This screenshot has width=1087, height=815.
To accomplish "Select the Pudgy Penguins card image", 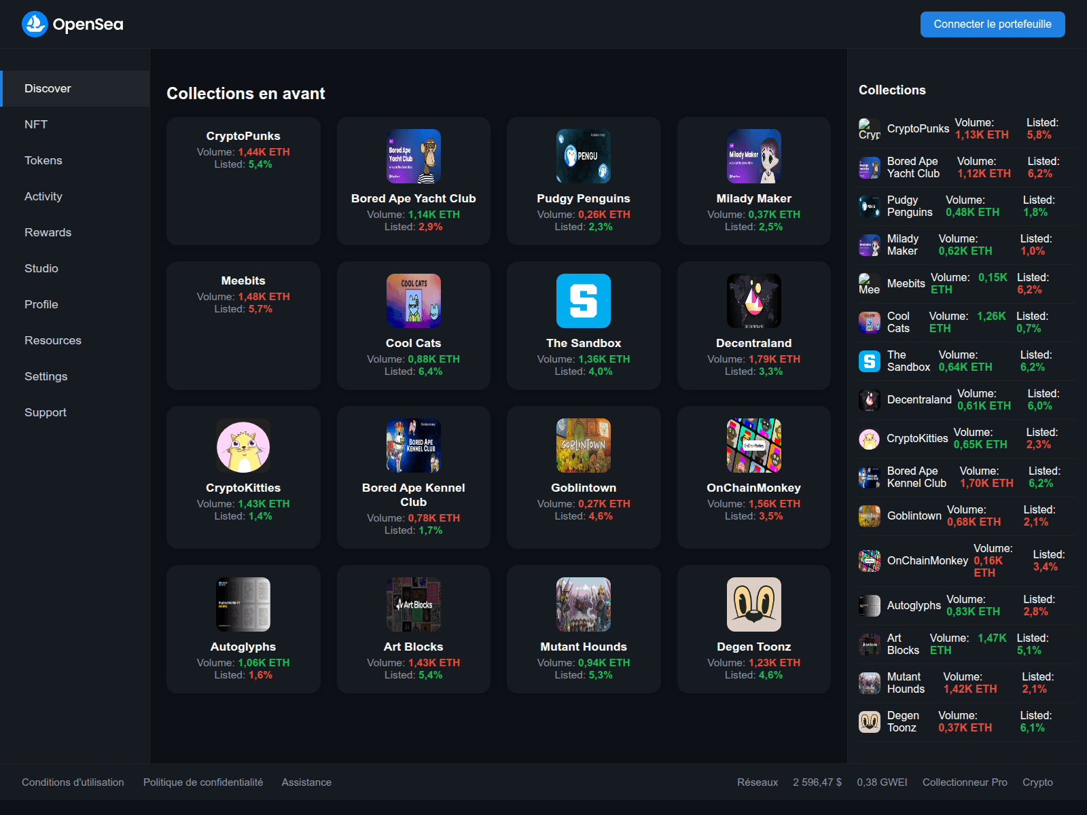I will click(583, 156).
